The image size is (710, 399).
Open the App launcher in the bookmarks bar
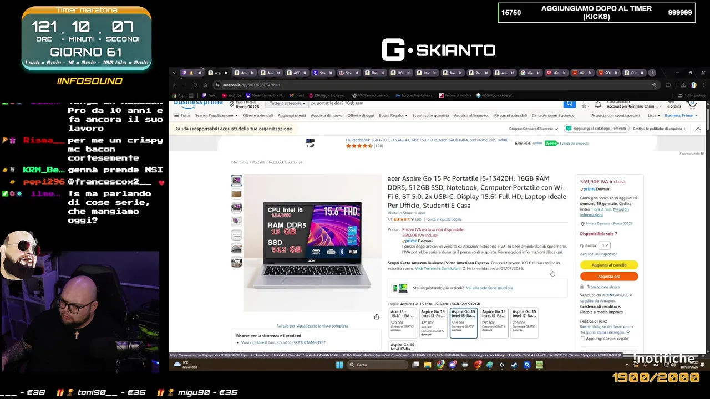point(178,95)
